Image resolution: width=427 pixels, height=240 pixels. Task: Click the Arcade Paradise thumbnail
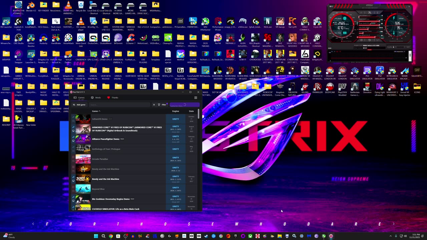[83, 159]
